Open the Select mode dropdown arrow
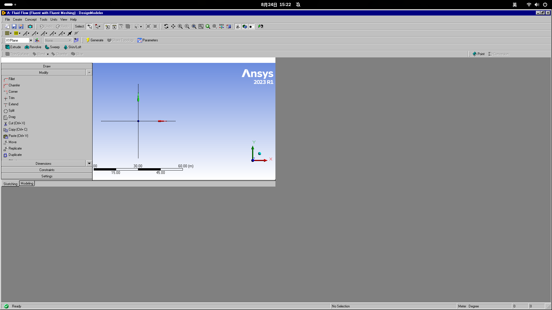Image resolution: width=552 pixels, height=310 pixels. (99, 26)
